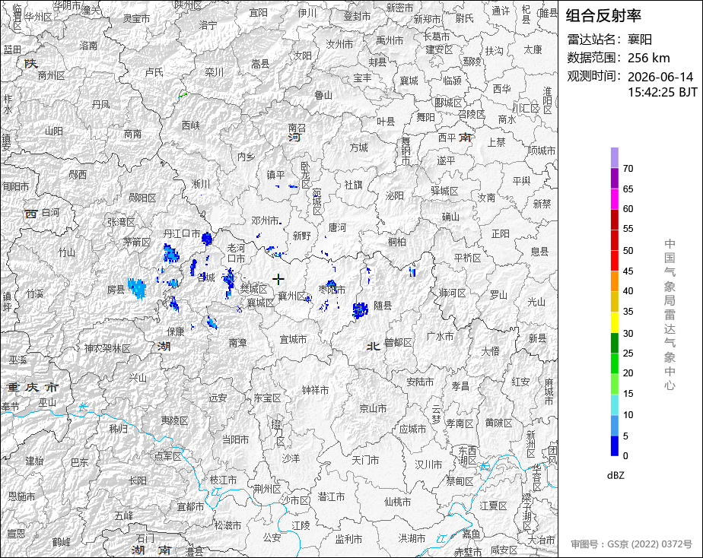
Task: Select the dark blue 0–5 dBZ legend color
Action: coord(615,446)
